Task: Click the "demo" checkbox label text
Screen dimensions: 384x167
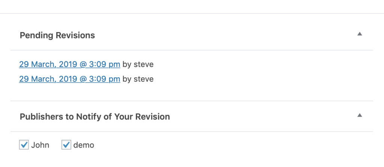Action: click(x=84, y=145)
